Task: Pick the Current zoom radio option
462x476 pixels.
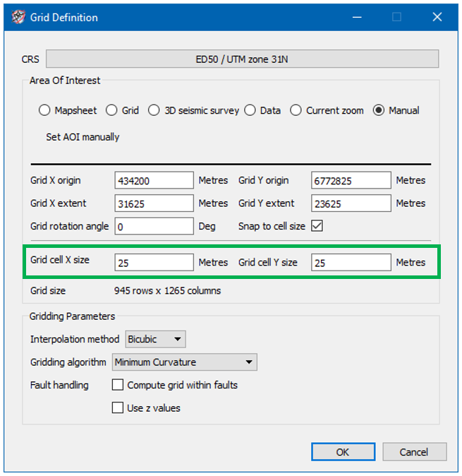Action: point(296,110)
